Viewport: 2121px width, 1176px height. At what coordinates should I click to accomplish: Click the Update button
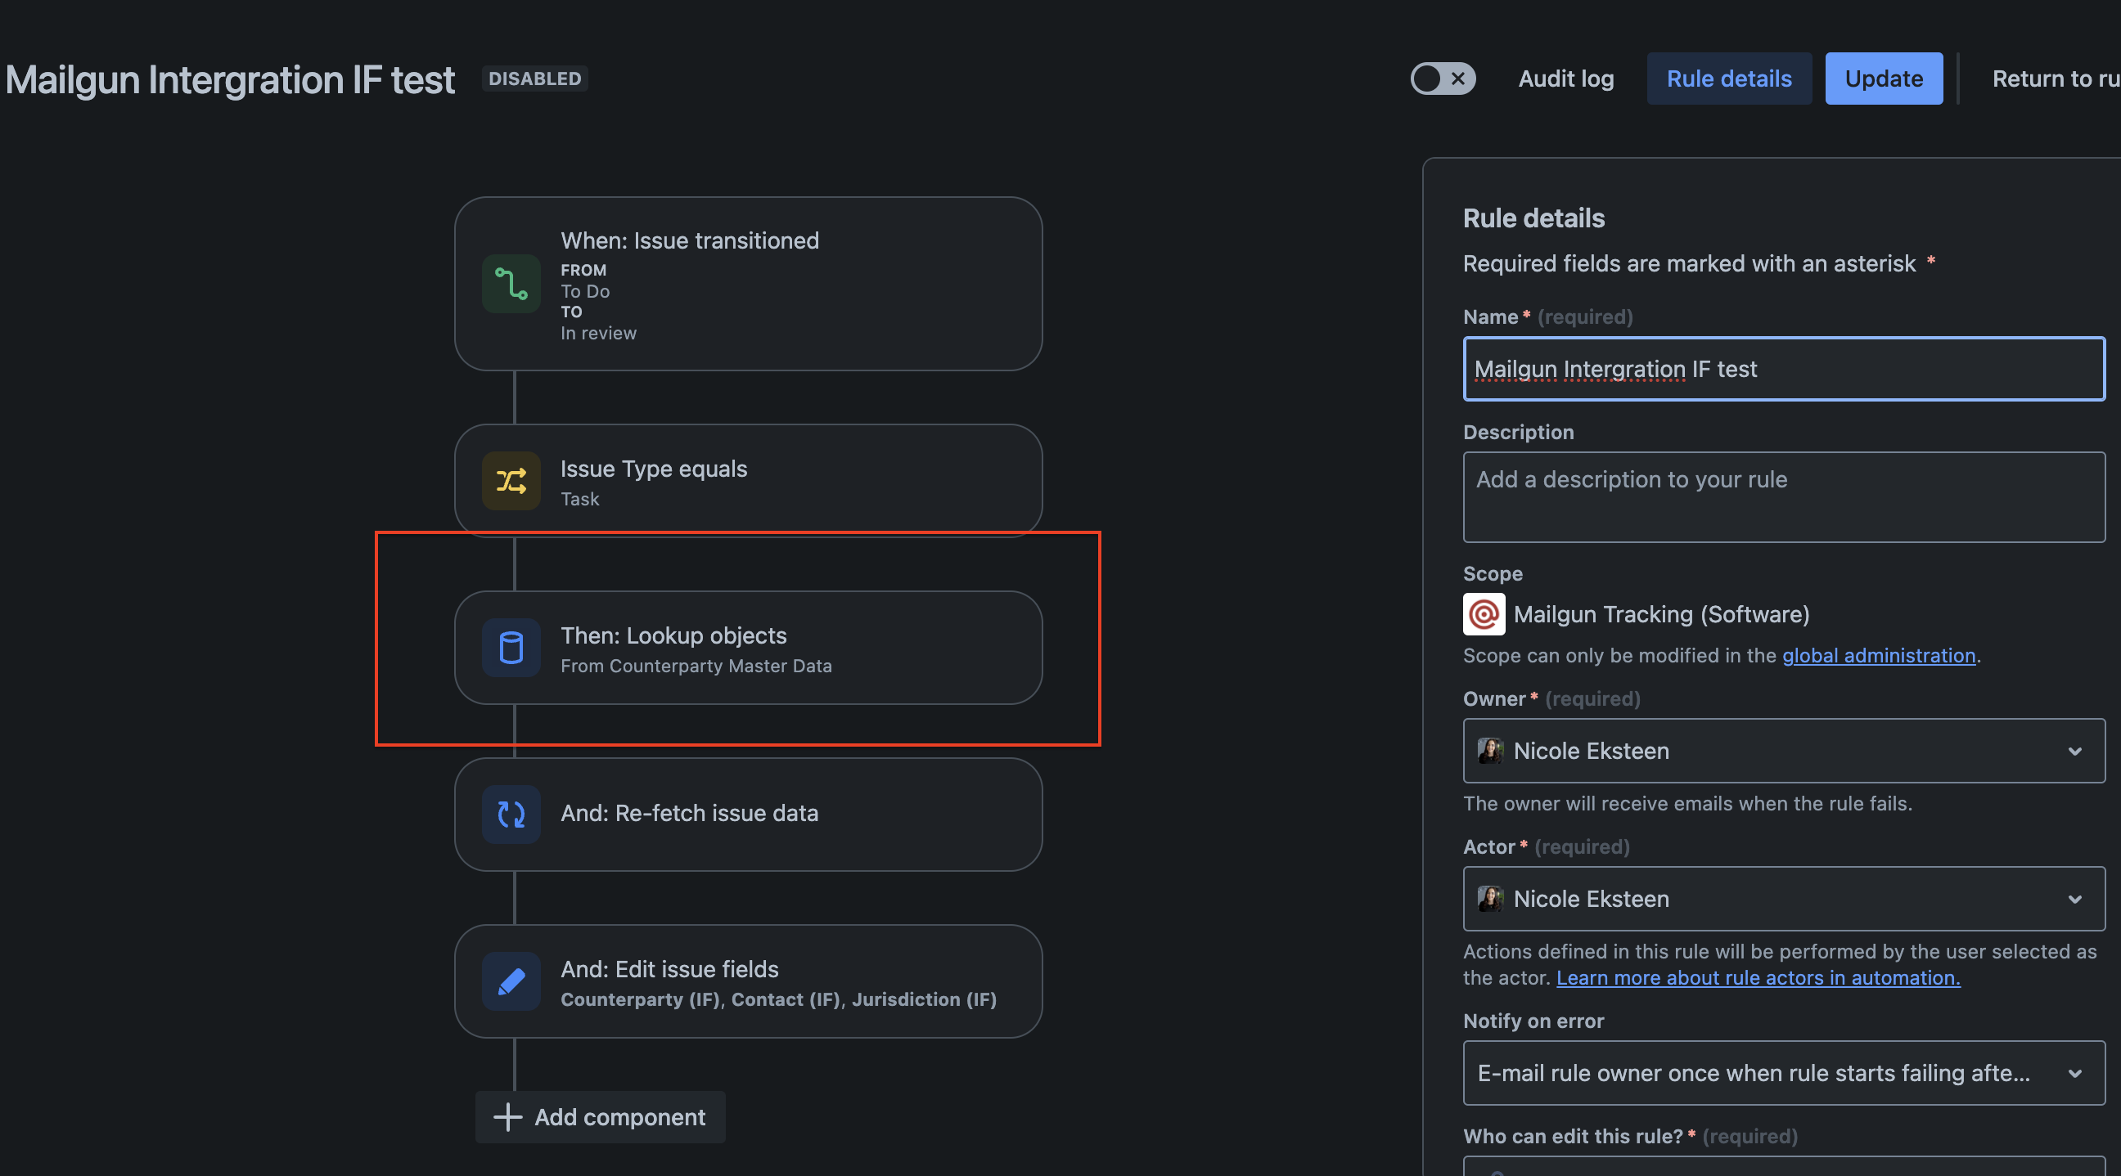(1884, 79)
